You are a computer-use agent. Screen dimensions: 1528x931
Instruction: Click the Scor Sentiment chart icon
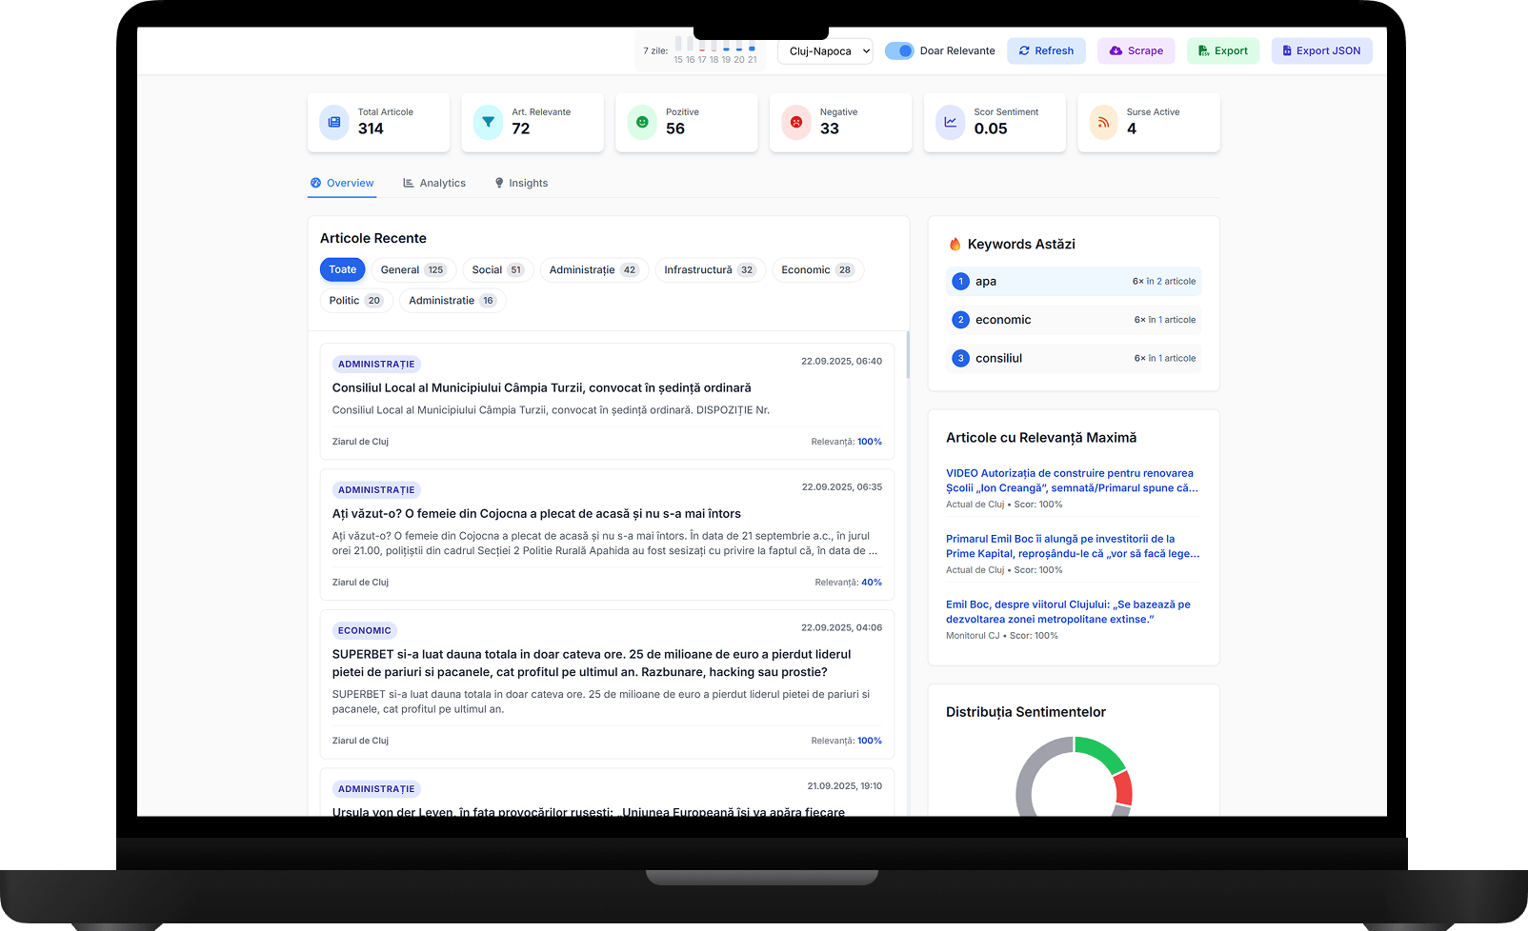(951, 122)
